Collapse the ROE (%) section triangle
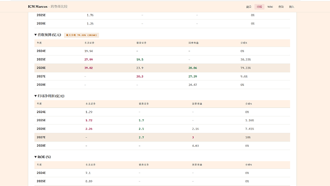 pos(35,157)
